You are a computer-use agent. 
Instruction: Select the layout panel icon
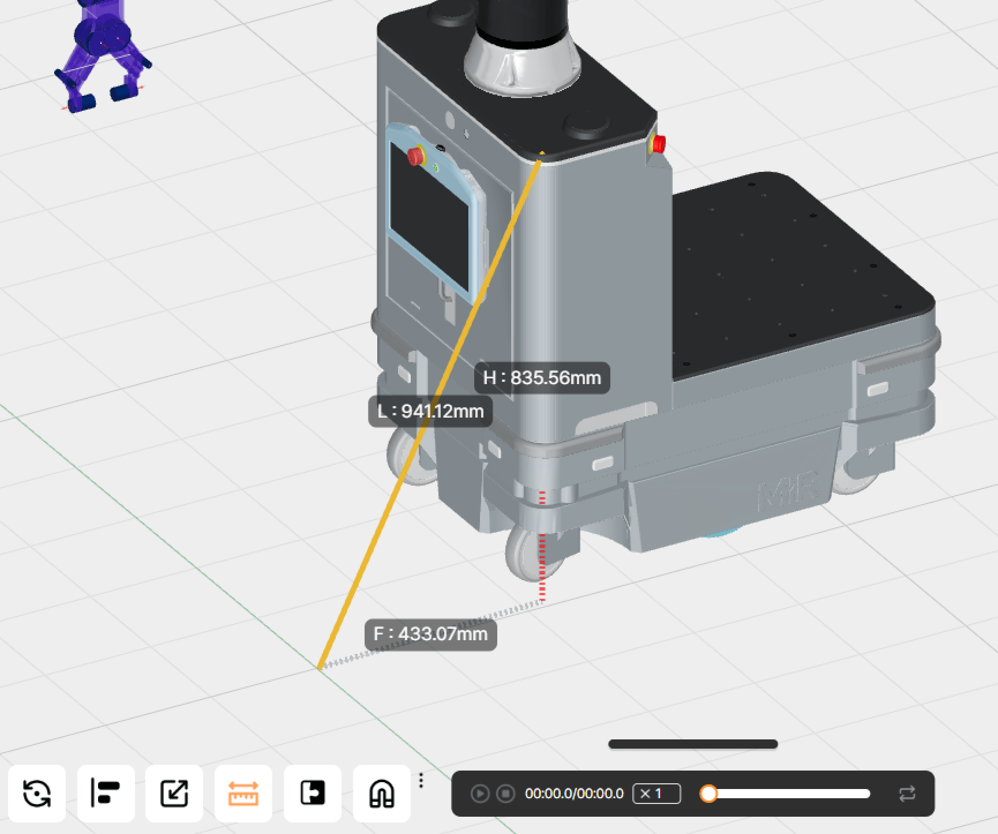point(313,793)
